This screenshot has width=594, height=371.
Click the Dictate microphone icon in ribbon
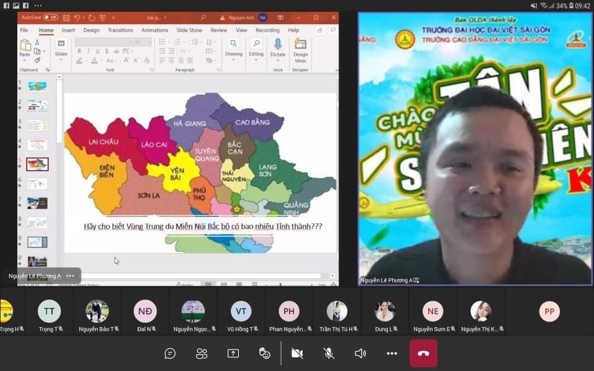coord(278,45)
